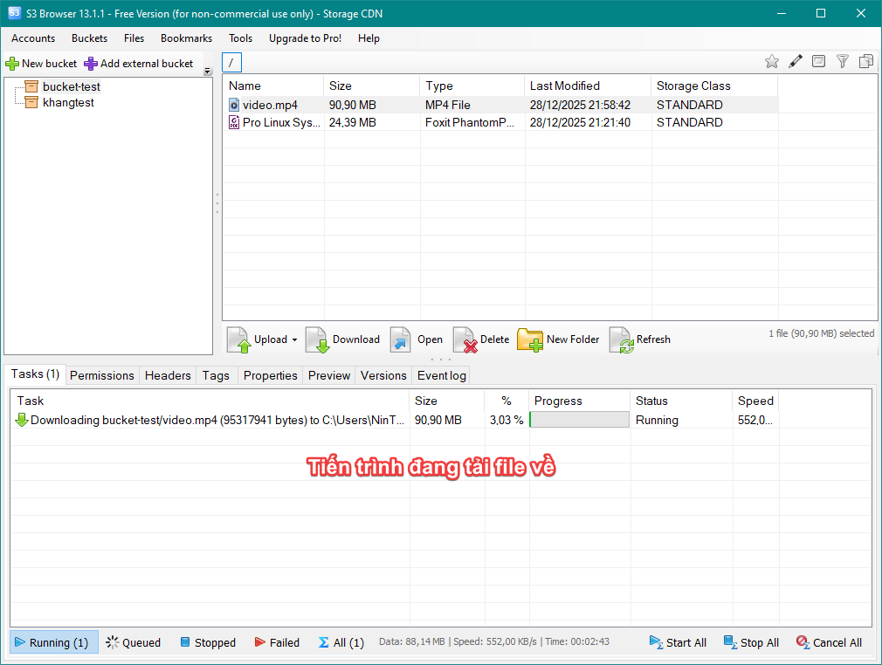Open the bucket toolbar overflow arrow

click(207, 72)
